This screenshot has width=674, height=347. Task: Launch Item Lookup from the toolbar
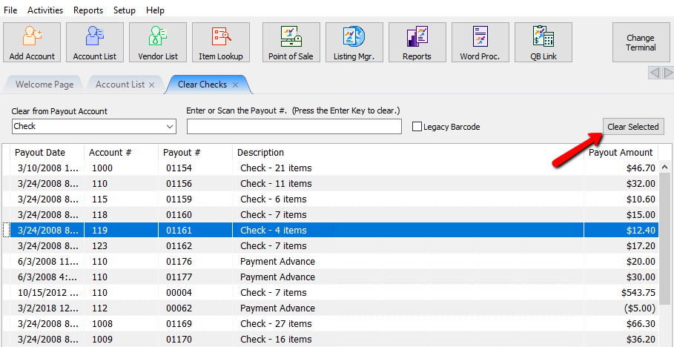(x=221, y=42)
